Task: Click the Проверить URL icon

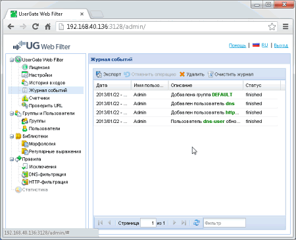Action: pyautogui.click(x=25, y=105)
